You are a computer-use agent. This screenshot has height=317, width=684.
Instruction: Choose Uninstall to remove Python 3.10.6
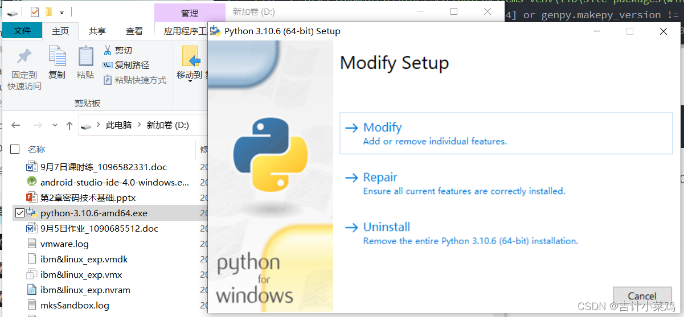[461, 233]
